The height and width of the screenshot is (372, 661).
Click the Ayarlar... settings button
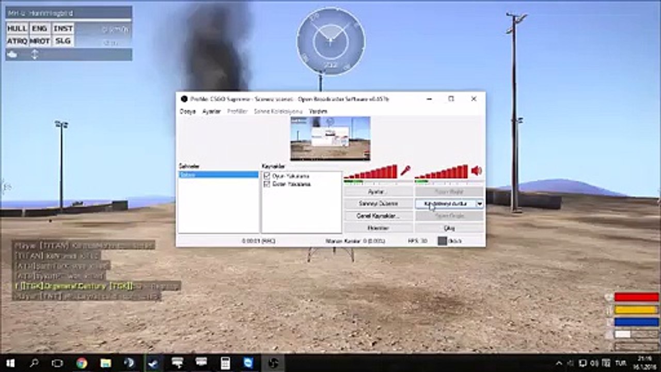pyautogui.click(x=378, y=192)
